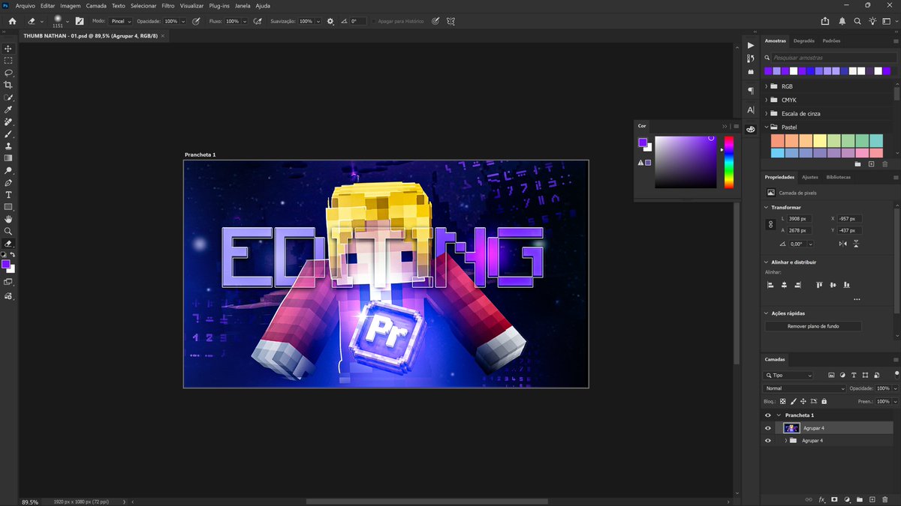Image resolution: width=901 pixels, height=506 pixels.
Task: Select the Crop tool
Action: [x=8, y=85]
